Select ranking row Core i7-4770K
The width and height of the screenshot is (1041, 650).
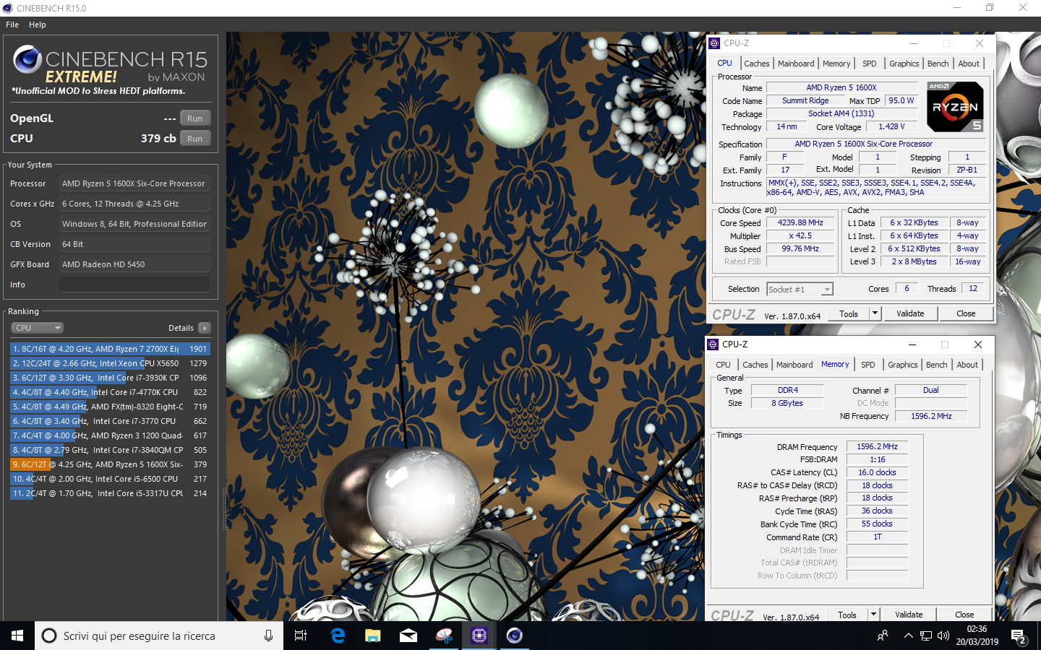[x=110, y=392]
